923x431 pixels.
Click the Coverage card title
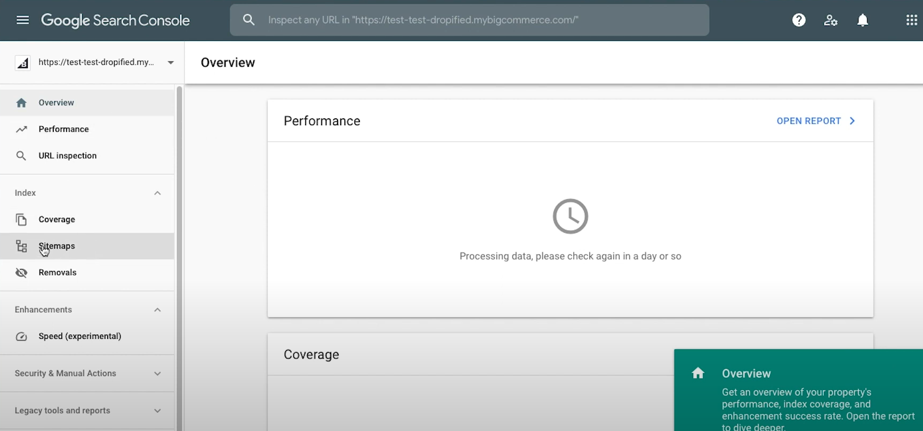coord(311,355)
